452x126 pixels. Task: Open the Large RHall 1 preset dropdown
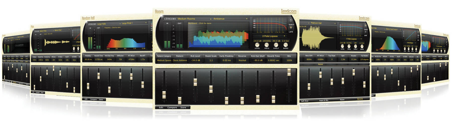[134, 23]
